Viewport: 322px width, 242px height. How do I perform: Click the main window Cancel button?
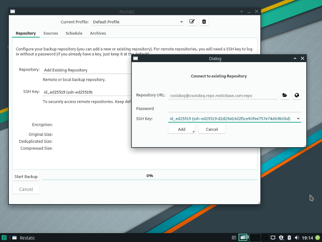[x=26, y=189]
